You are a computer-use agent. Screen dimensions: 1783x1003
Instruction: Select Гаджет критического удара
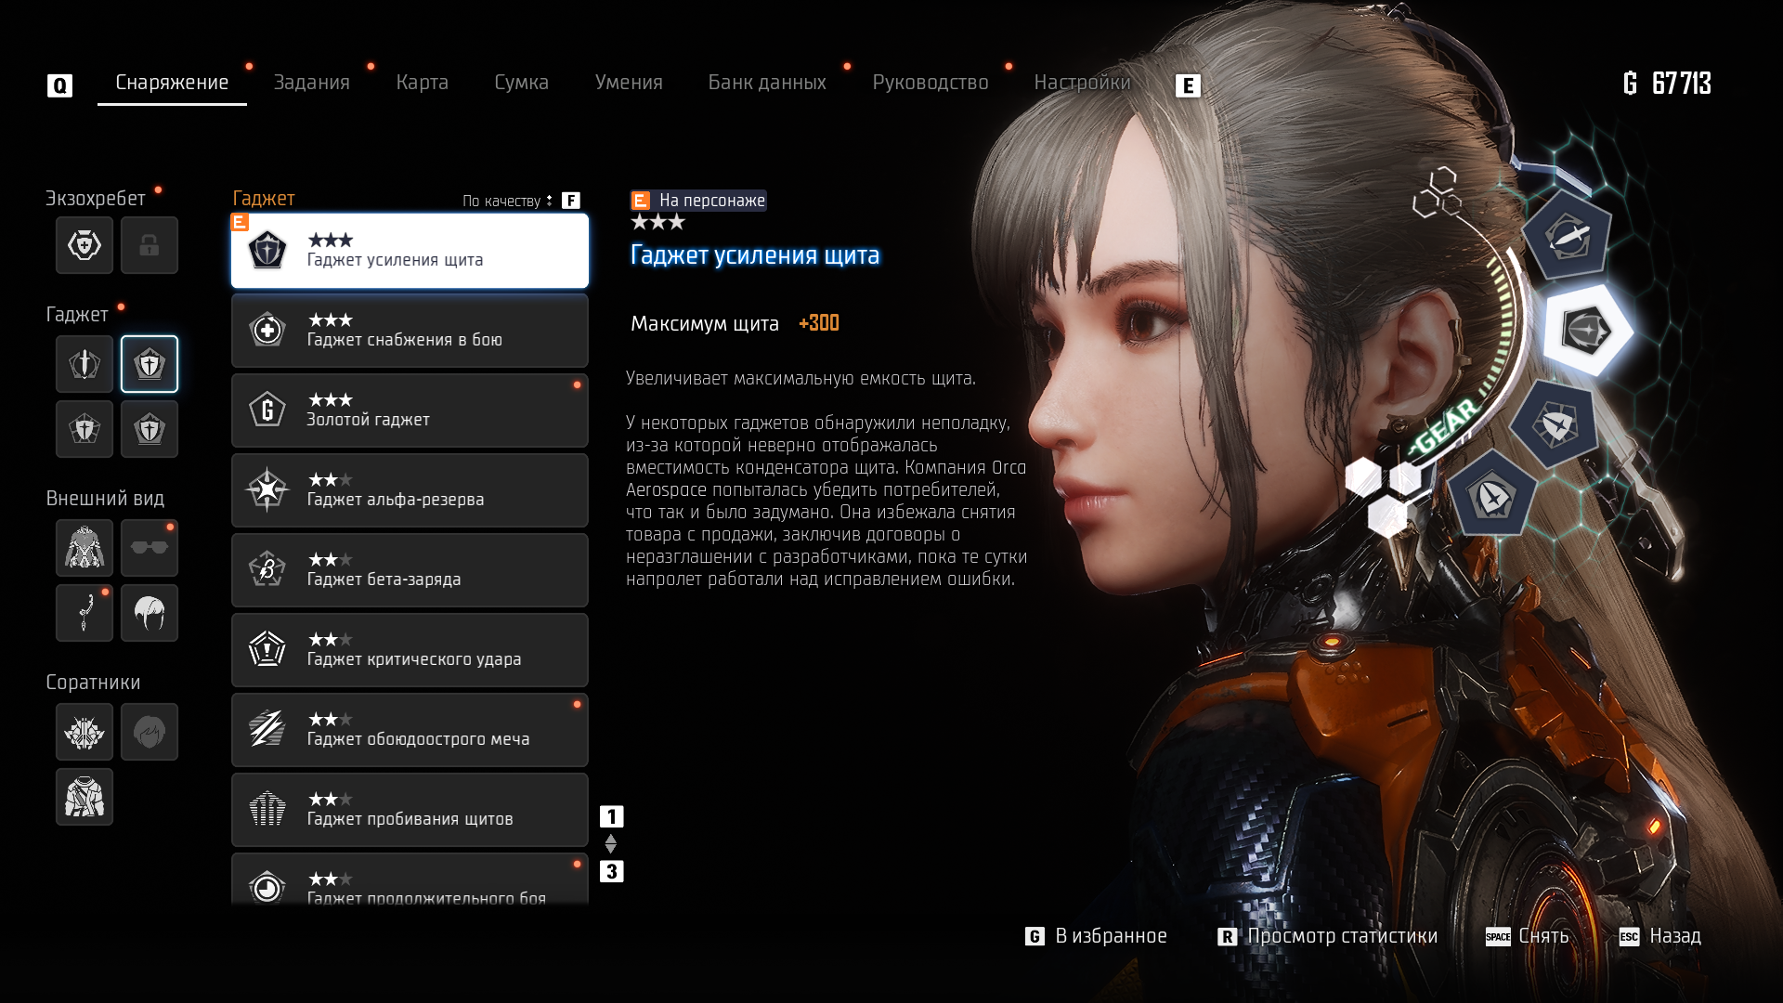point(410,650)
